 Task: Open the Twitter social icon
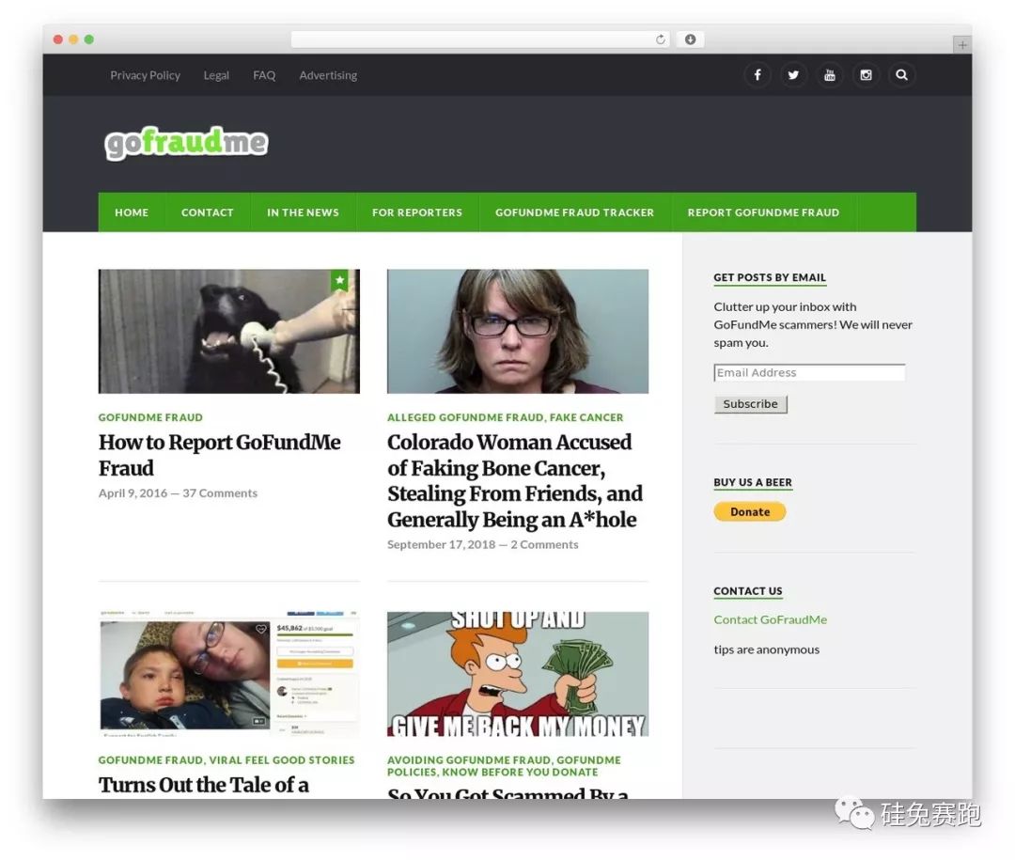[793, 75]
